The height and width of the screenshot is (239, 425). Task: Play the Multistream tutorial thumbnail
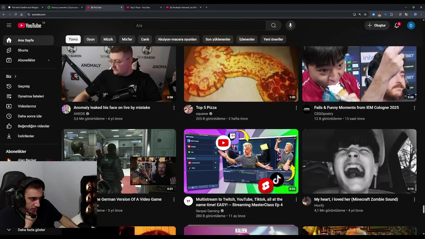[241, 161]
